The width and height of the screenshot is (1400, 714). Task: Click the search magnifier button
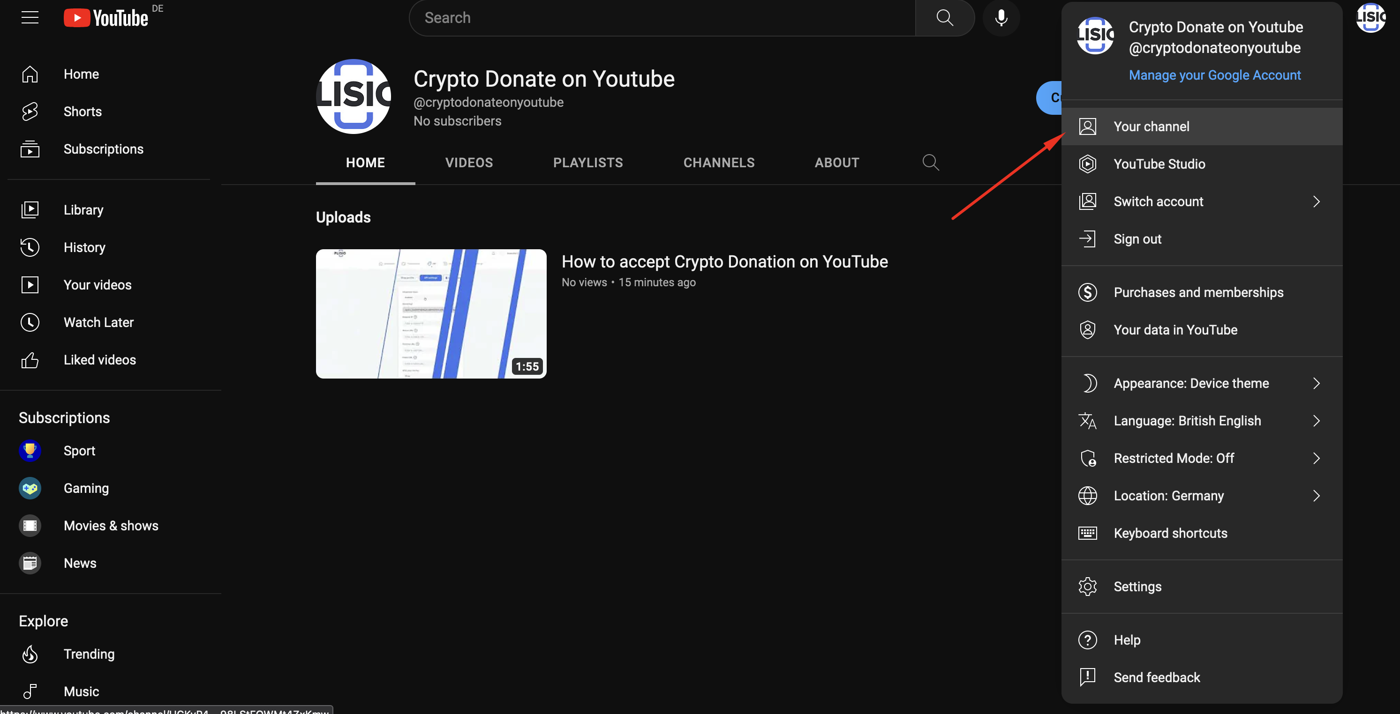point(945,18)
